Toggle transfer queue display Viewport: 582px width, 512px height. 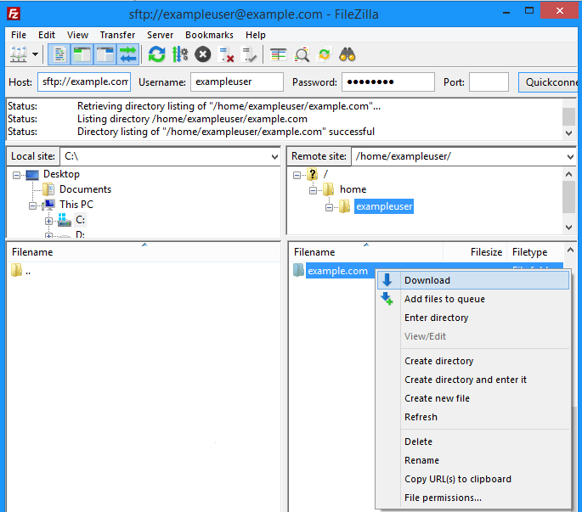(x=128, y=54)
